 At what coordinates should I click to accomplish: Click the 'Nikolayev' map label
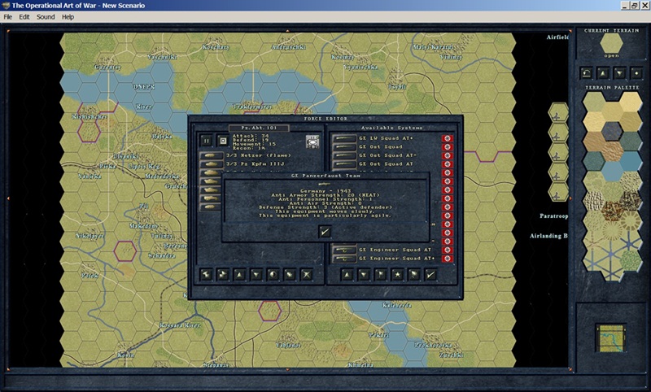click(90, 236)
